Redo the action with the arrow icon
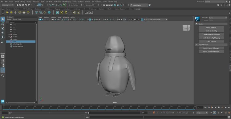This screenshot has height=119, width=231. click(x=29, y=5)
